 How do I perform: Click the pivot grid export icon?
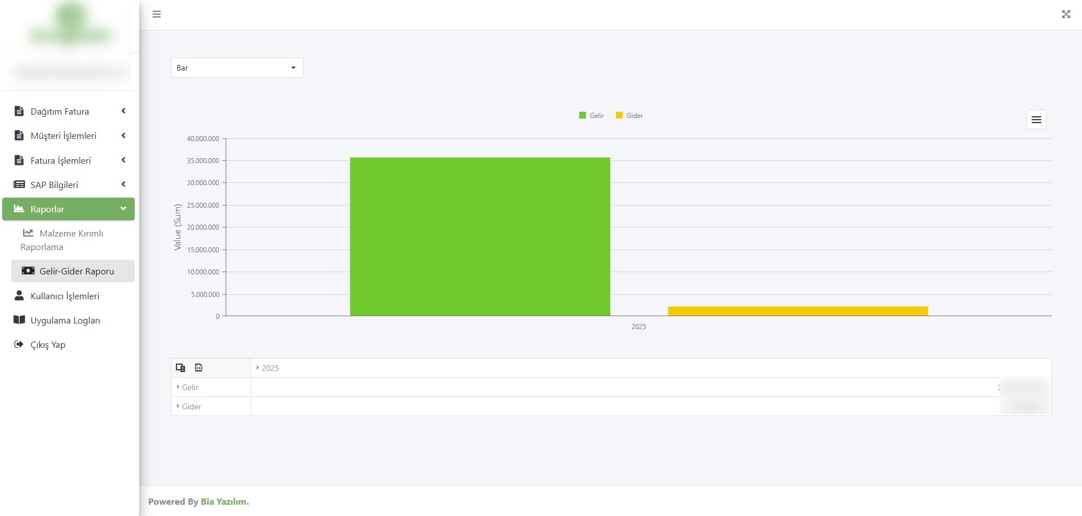(199, 368)
